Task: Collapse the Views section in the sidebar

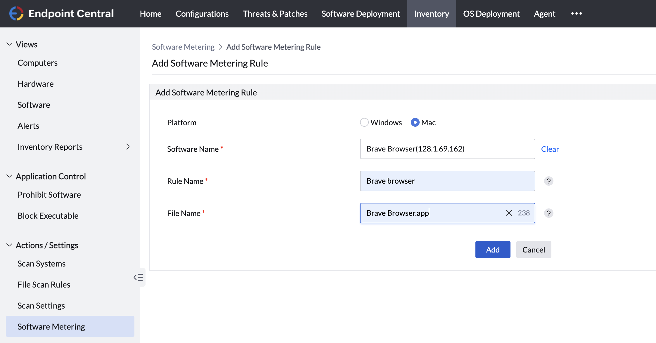Action: click(x=9, y=44)
